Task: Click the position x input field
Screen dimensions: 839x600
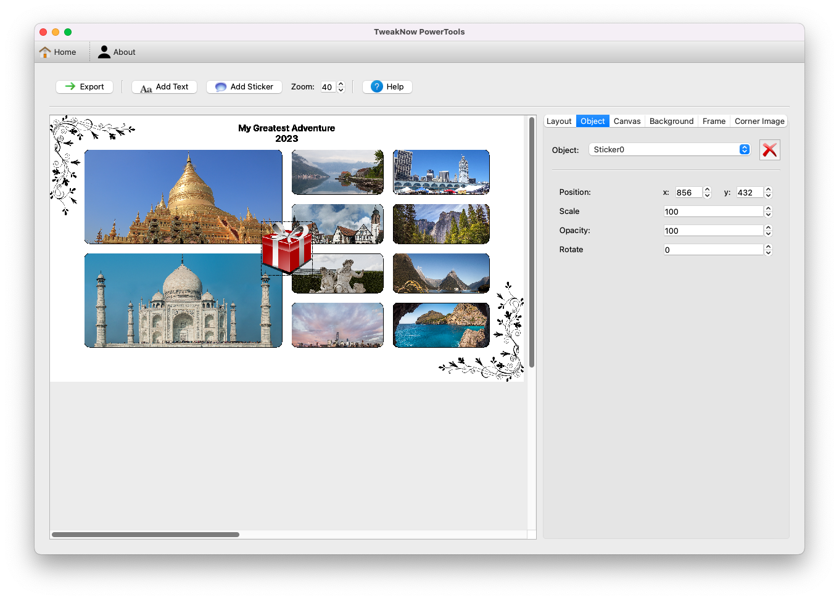Action: point(688,192)
